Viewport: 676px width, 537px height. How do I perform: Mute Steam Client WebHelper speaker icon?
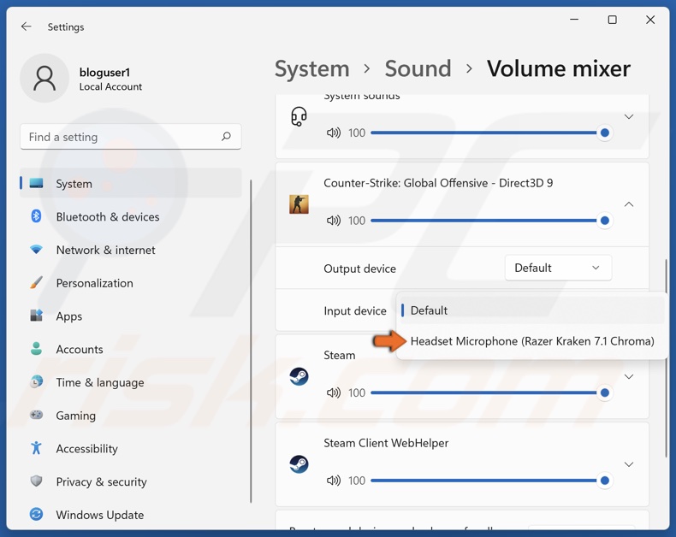(x=333, y=481)
